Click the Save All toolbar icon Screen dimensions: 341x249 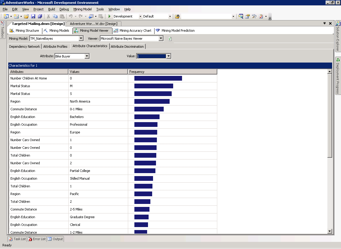pyautogui.click(x=40, y=16)
